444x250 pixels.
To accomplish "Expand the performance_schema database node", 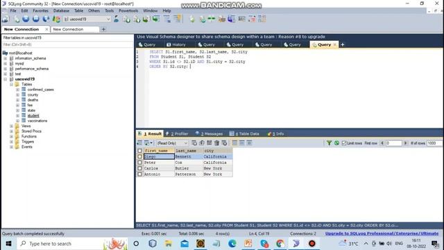I will pyautogui.click(x=6, y=69).
